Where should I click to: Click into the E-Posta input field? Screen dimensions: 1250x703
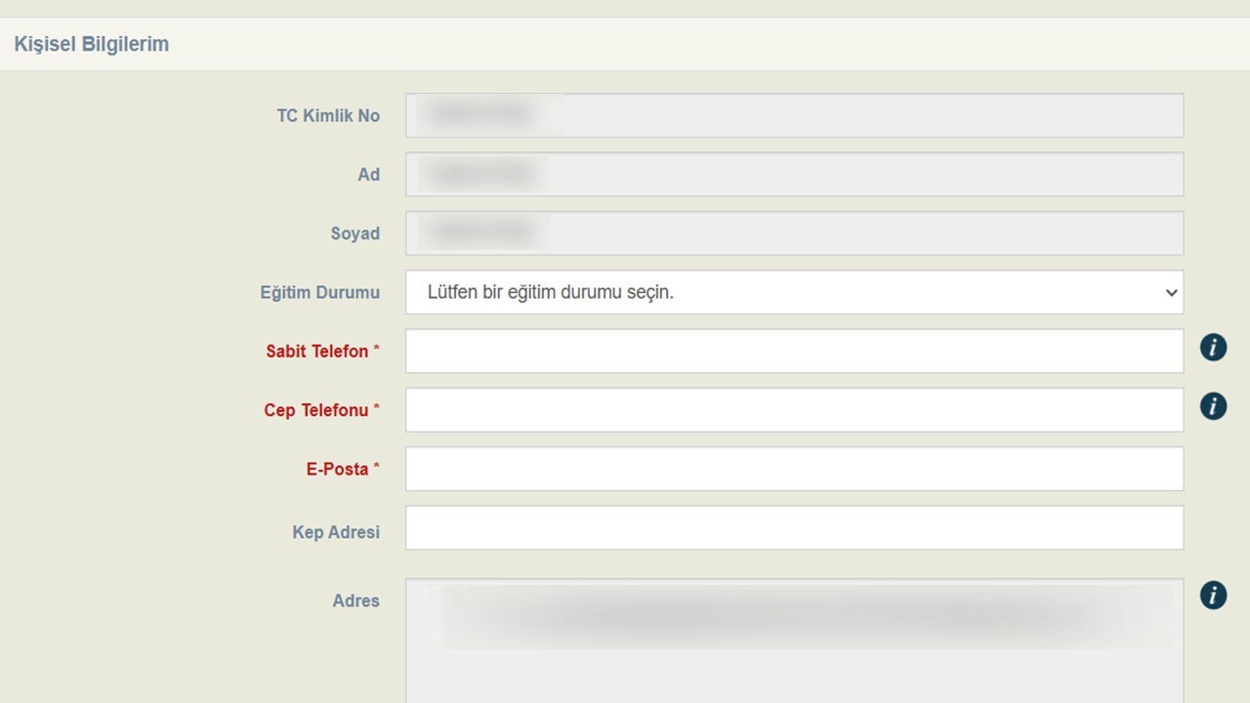click(x=794, y=469)
